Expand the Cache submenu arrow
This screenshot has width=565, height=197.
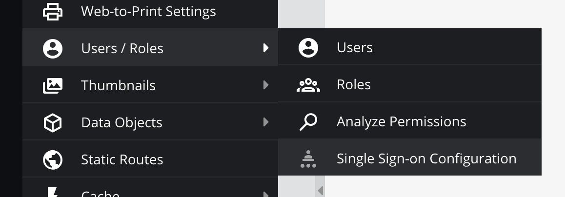tap(266, 195)
